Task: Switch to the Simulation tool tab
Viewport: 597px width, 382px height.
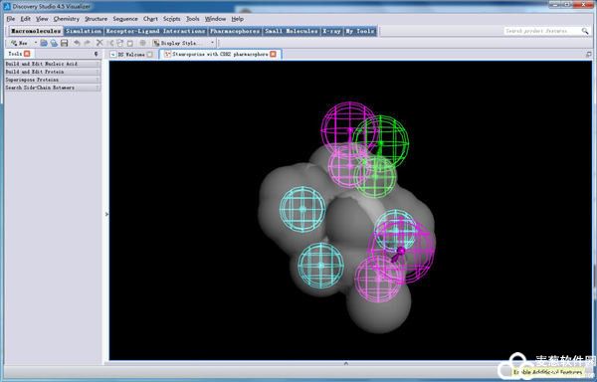Action: pyautogui.click(x=84, y=31)
